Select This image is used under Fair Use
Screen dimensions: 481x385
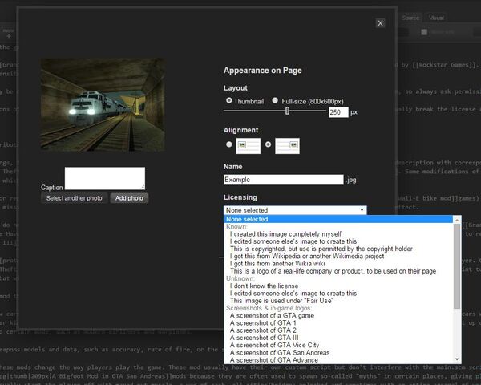coord(281,301)
